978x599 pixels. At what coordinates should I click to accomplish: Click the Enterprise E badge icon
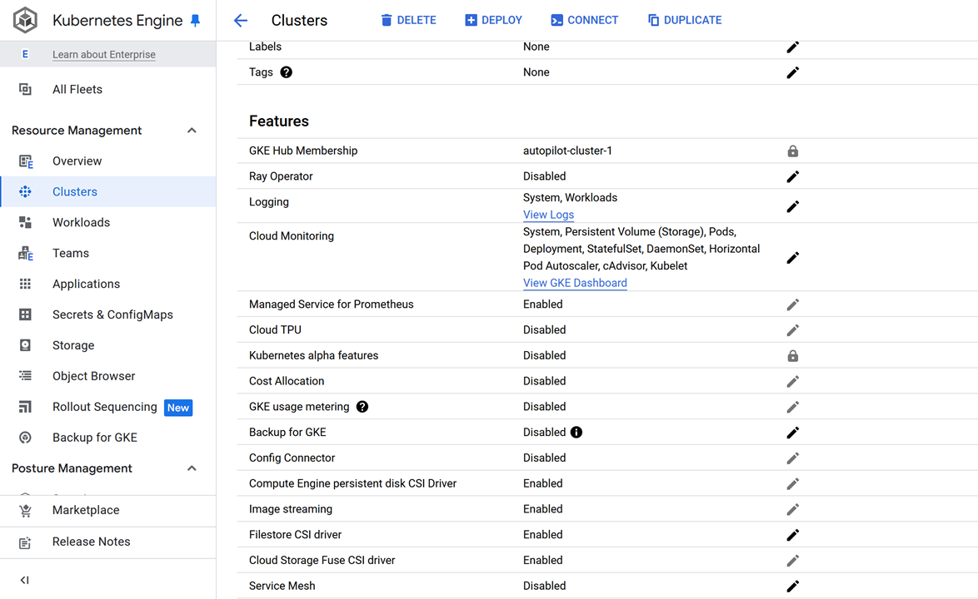25,54
